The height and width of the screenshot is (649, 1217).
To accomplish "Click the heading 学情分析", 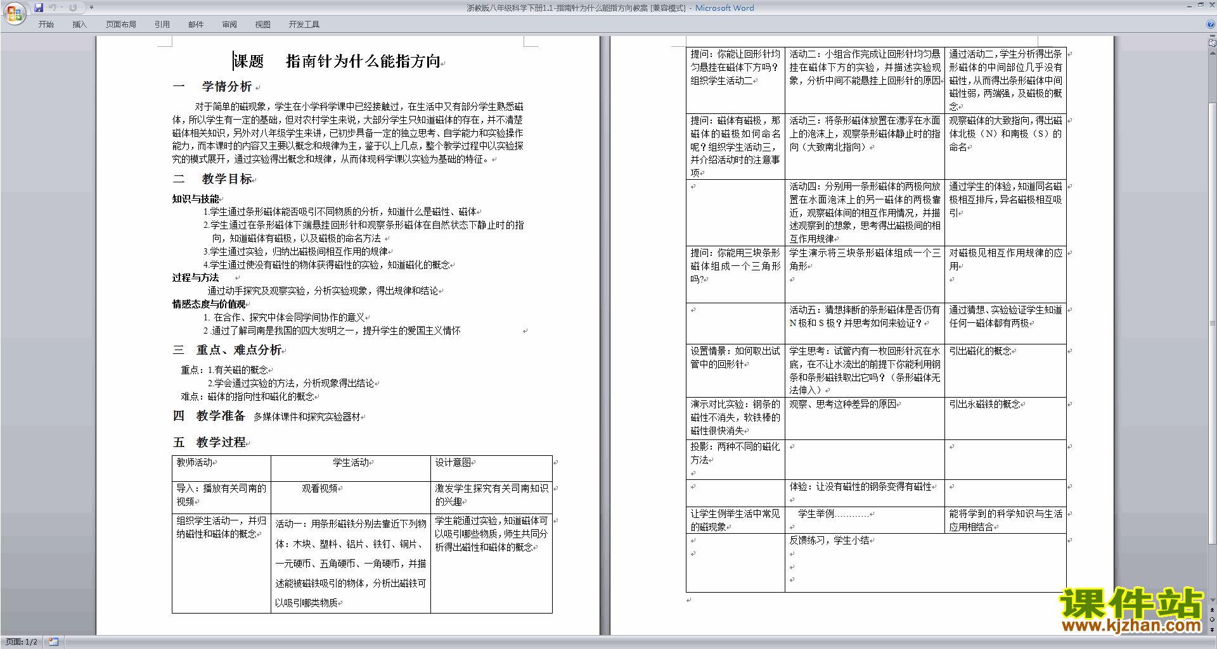I will point(227,87).
